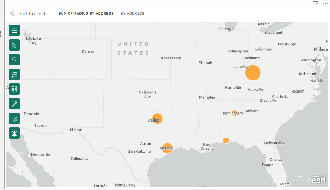
Task: Select the large Kentucky bubble near Louisville
Action: point(253,73)
